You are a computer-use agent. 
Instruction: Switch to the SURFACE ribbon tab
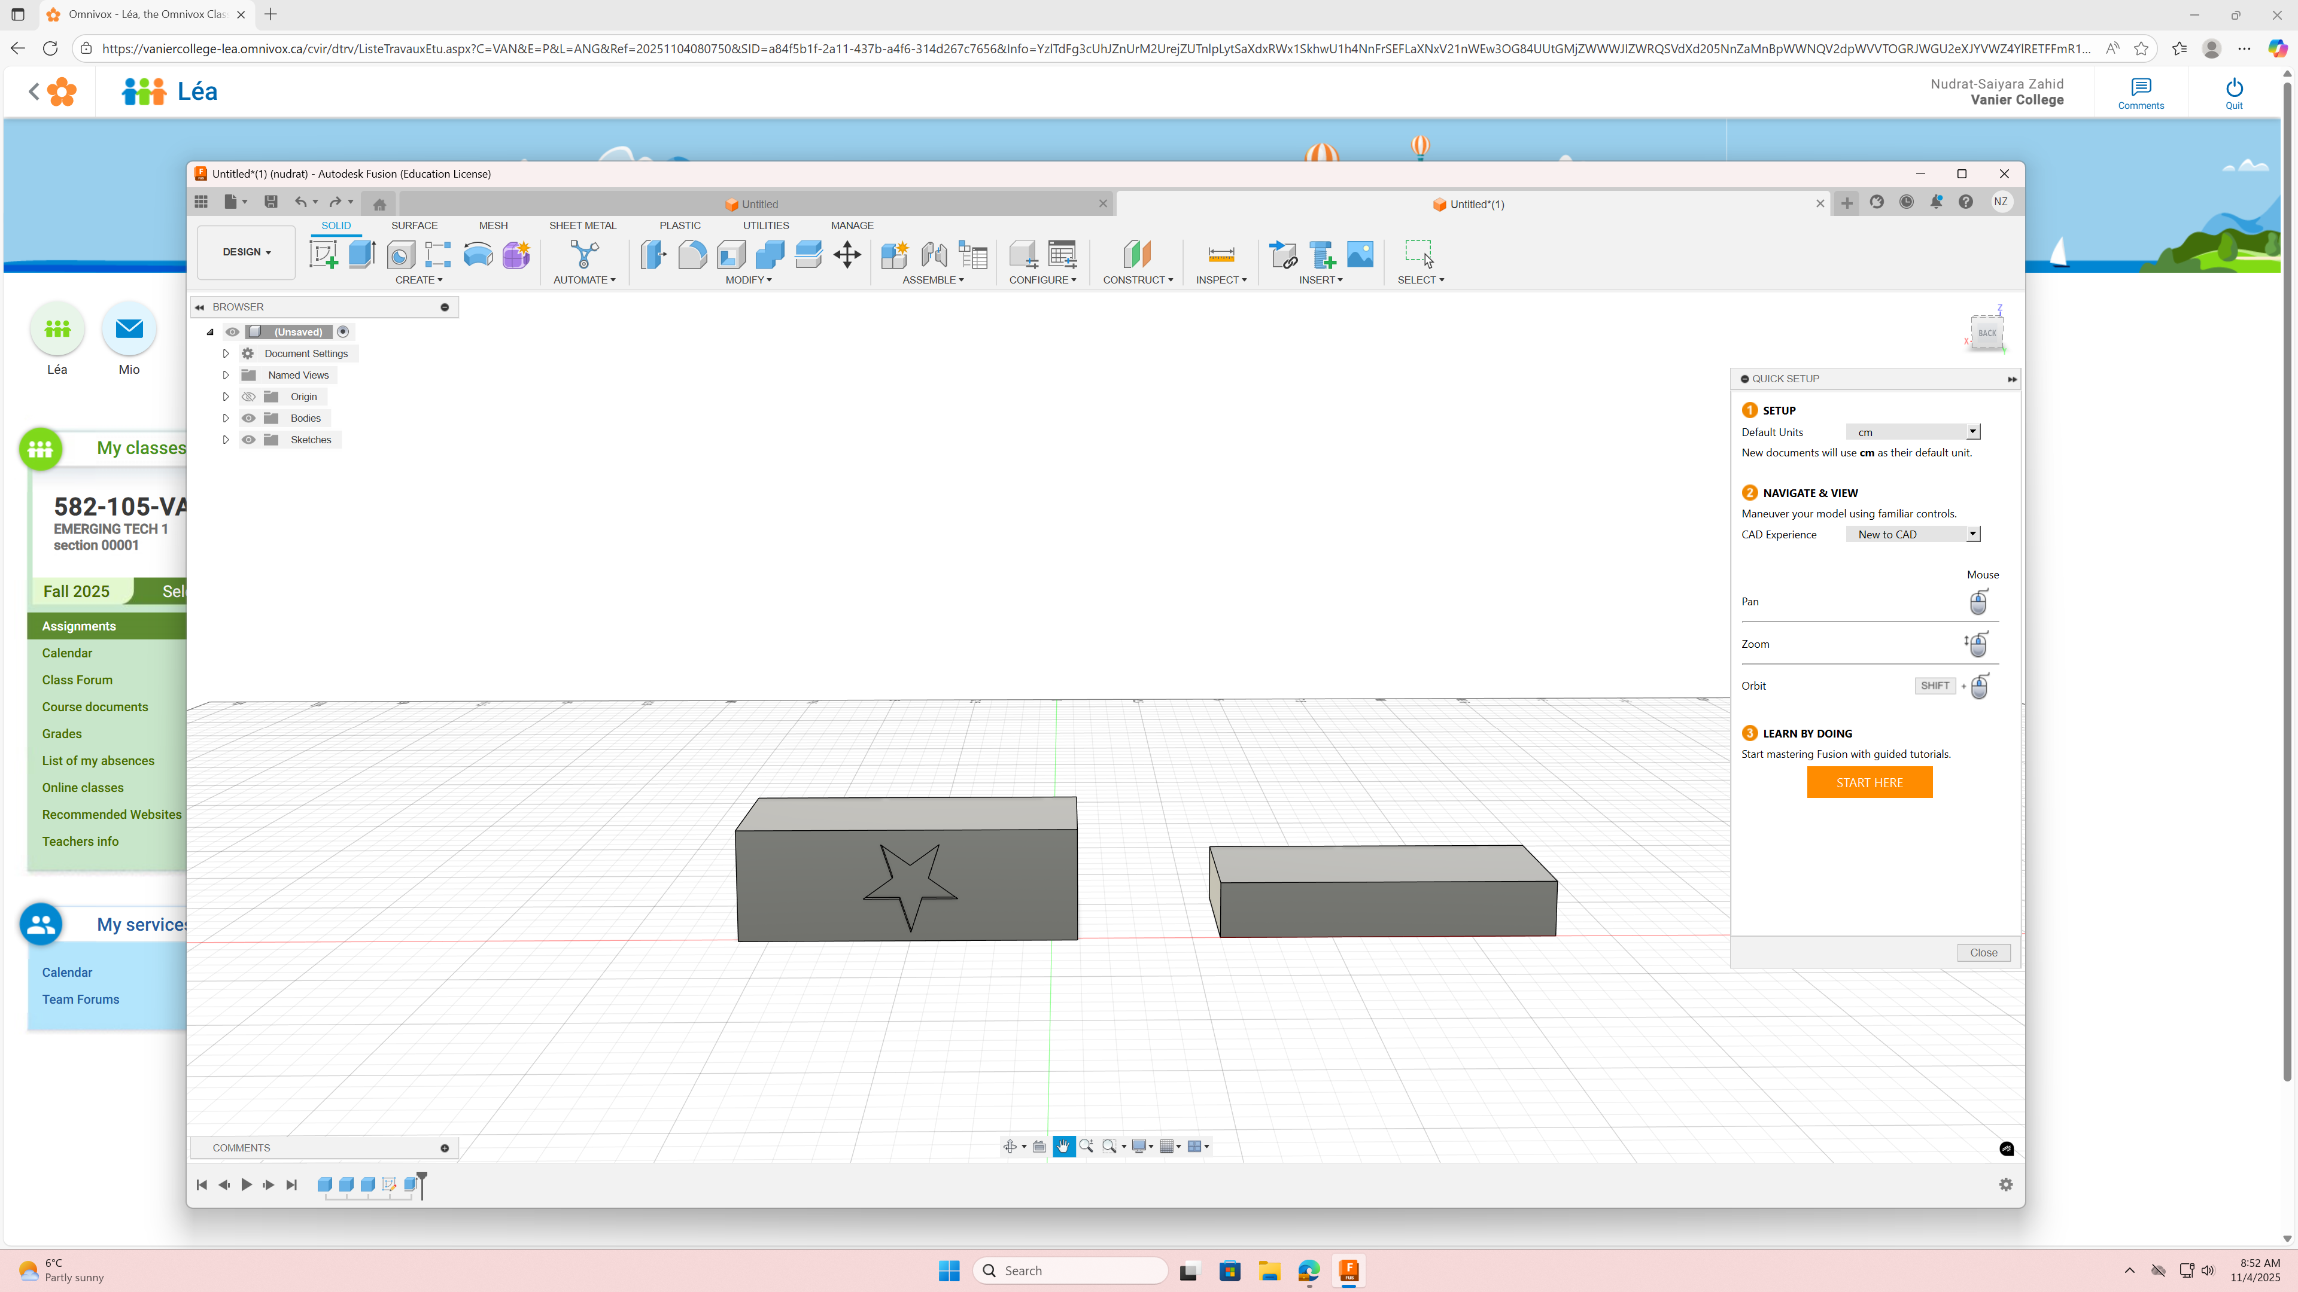point(414,226)
